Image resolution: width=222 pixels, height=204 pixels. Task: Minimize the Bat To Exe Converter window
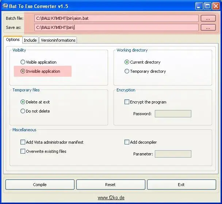pos(199,6)
